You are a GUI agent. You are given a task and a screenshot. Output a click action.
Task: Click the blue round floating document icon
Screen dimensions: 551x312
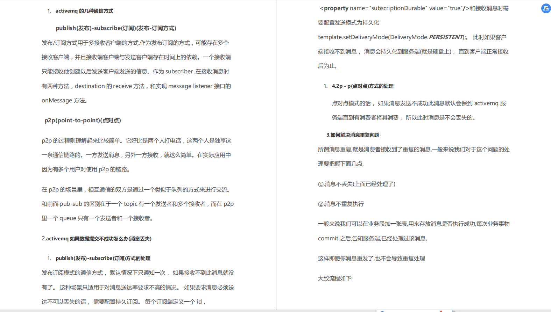(x=546, y=8)
